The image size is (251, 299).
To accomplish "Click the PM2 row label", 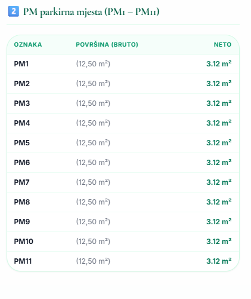I will [22, 84].
